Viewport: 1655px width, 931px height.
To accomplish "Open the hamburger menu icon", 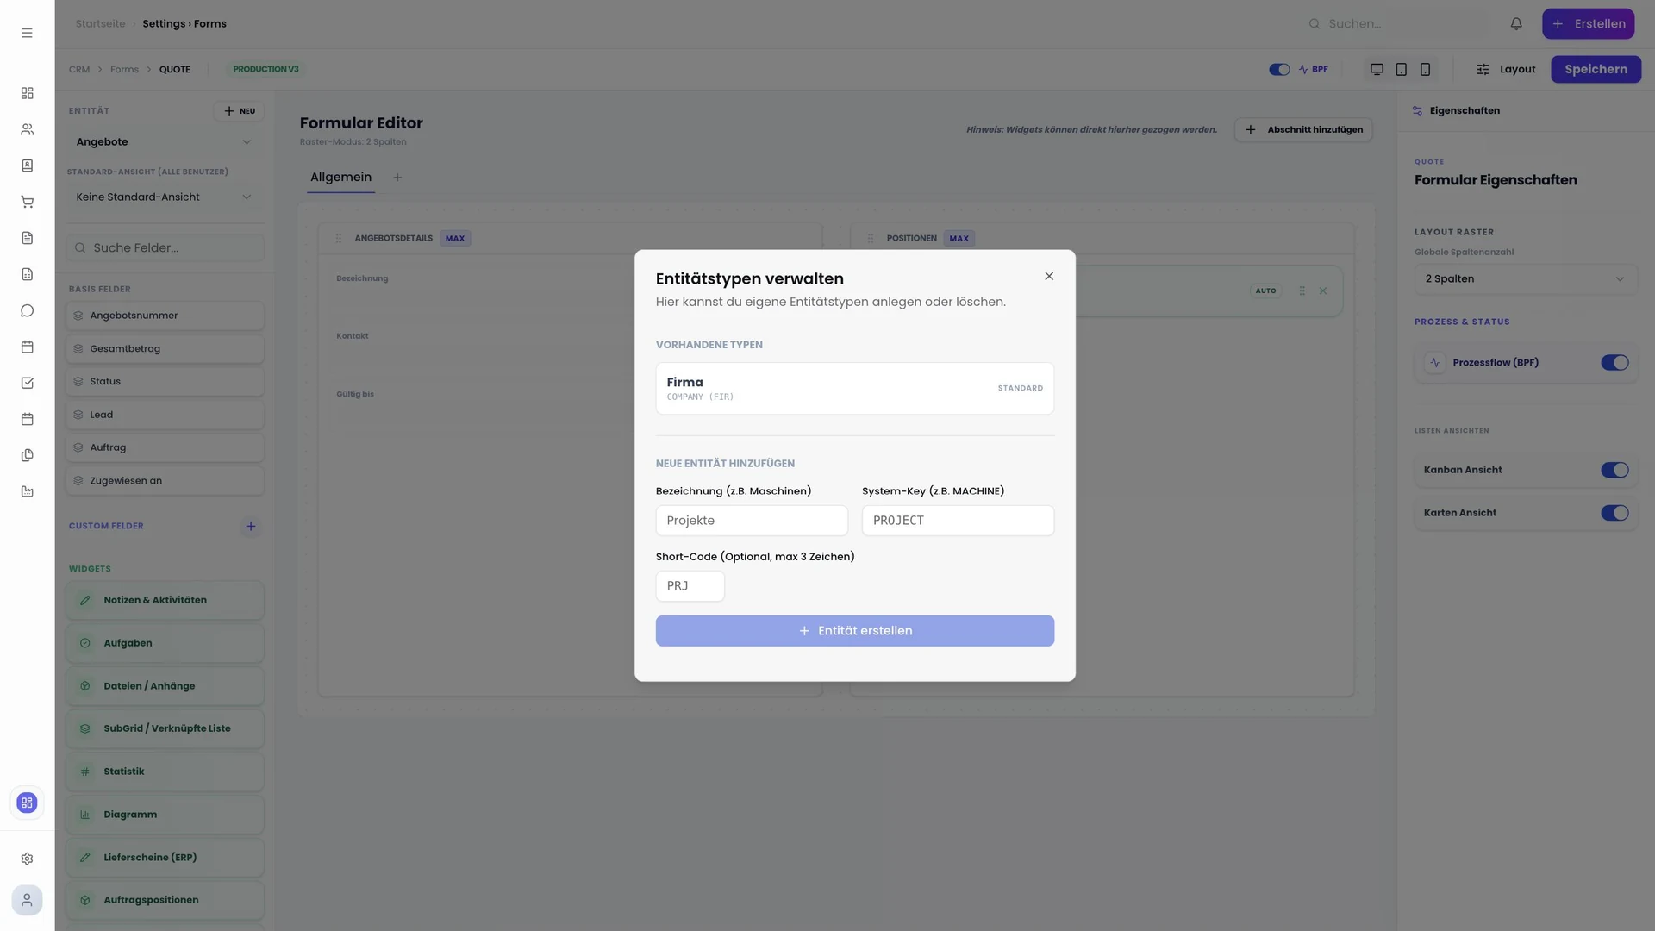I will click(x=27, y=33).
